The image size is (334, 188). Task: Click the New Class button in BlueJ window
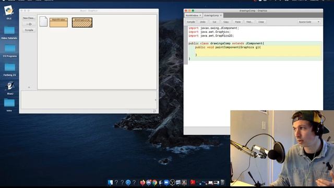point(29,18)
